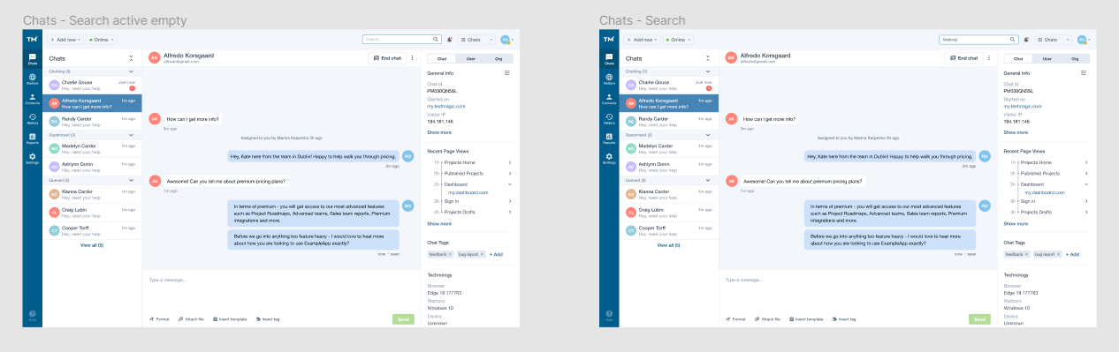Expand Projects Home page view, left frame
The height and width of the screenshot is (352, 1119).
pos(510,162)
